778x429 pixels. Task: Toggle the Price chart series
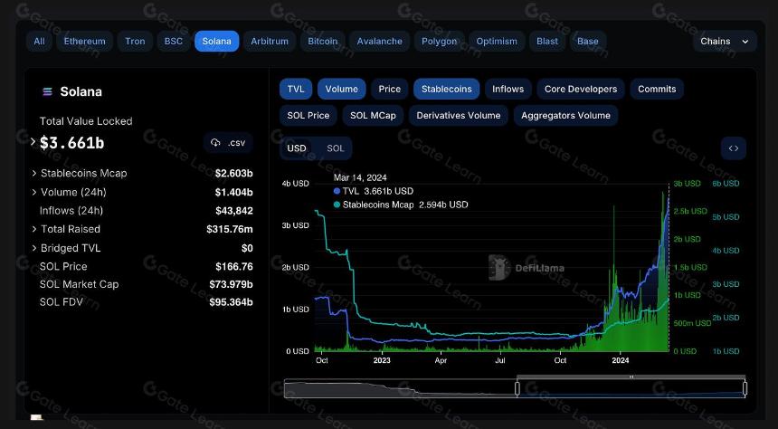[x=390, y=89]
